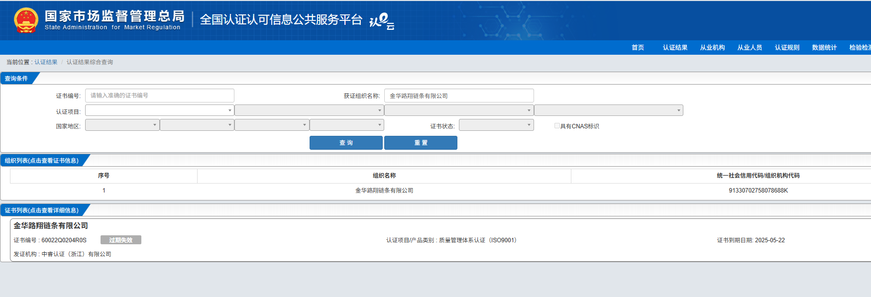The image size is (871, 297).
Task: Open certificate card title 金华路翔链条有限公司
Action: (51, 226)
